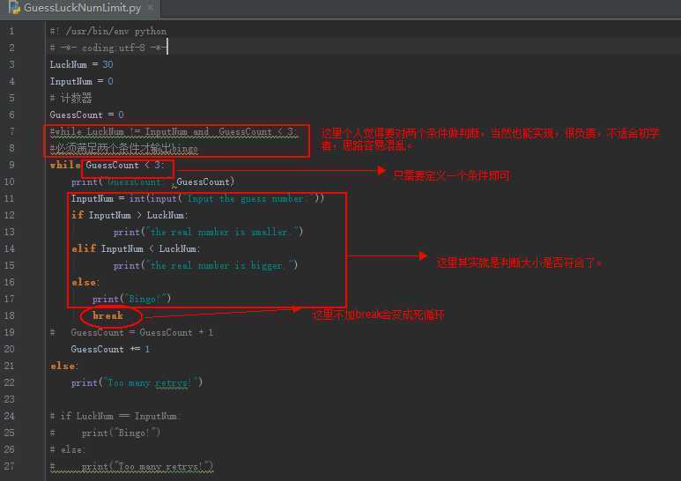Place cursor on the shebang '/usr/bin/env python' line

pyautogui.click(x=108, y=31)
